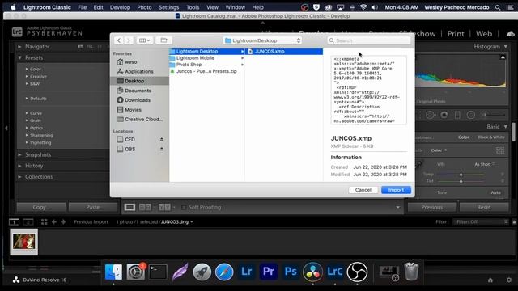This screenshot has height=291, width=518.
Task: Collapse the Presets panel
Action: tap(19, 57)
